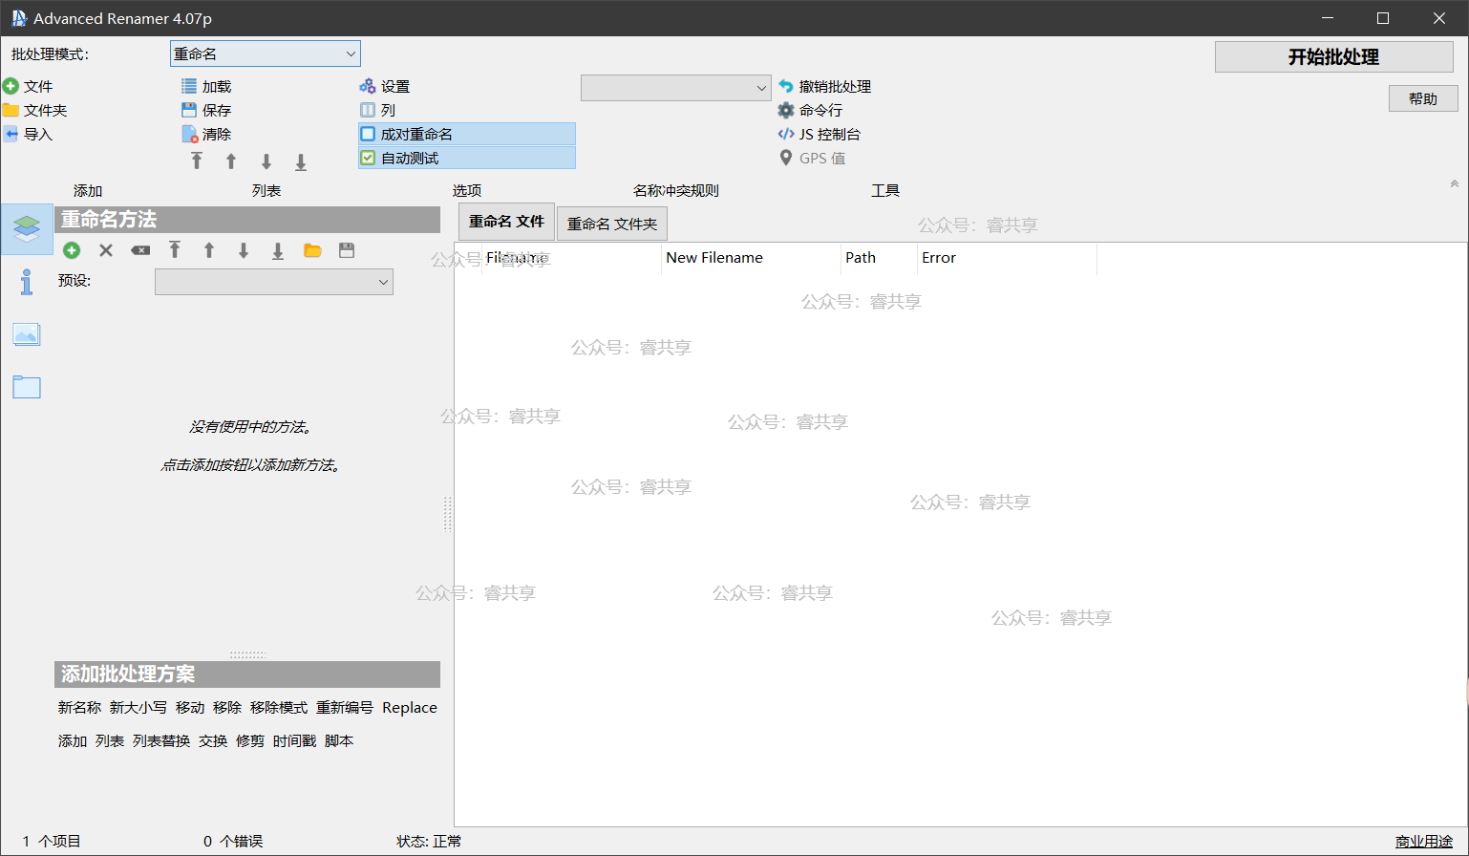Add the 添加 method

pyautogui.click(x=73, y=741)
